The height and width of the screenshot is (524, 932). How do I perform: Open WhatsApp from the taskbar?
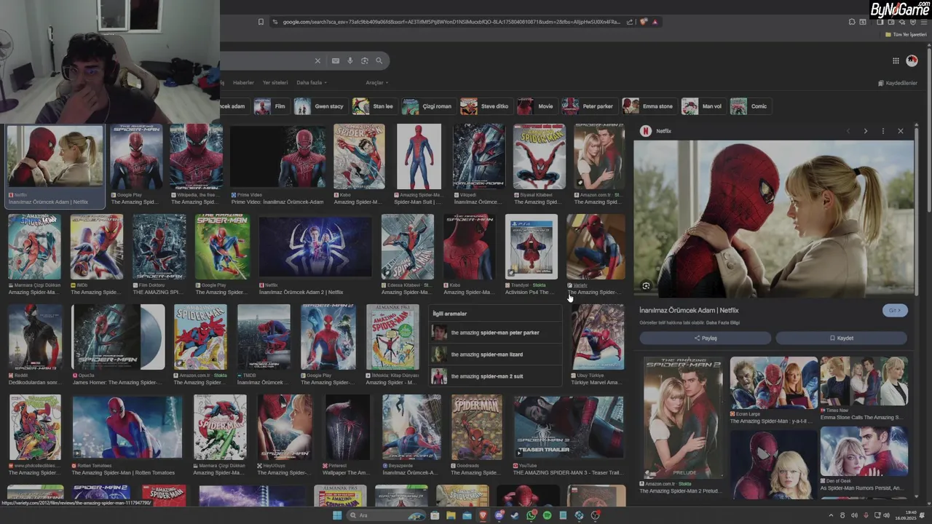[x=531, y=515]
